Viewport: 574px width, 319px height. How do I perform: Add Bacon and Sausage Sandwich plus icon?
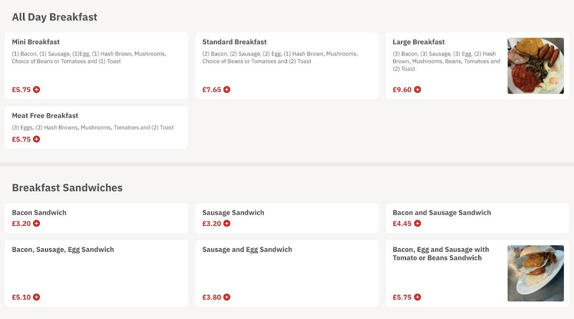pyautogui.click(x=417, y=223)
